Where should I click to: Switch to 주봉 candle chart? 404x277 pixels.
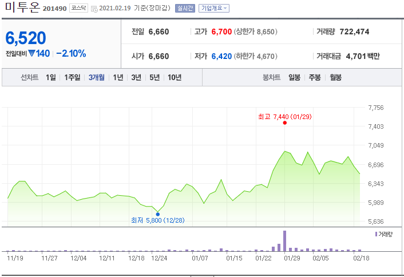point(315,77)
